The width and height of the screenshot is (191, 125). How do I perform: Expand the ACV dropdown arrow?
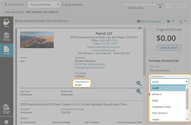160,7
